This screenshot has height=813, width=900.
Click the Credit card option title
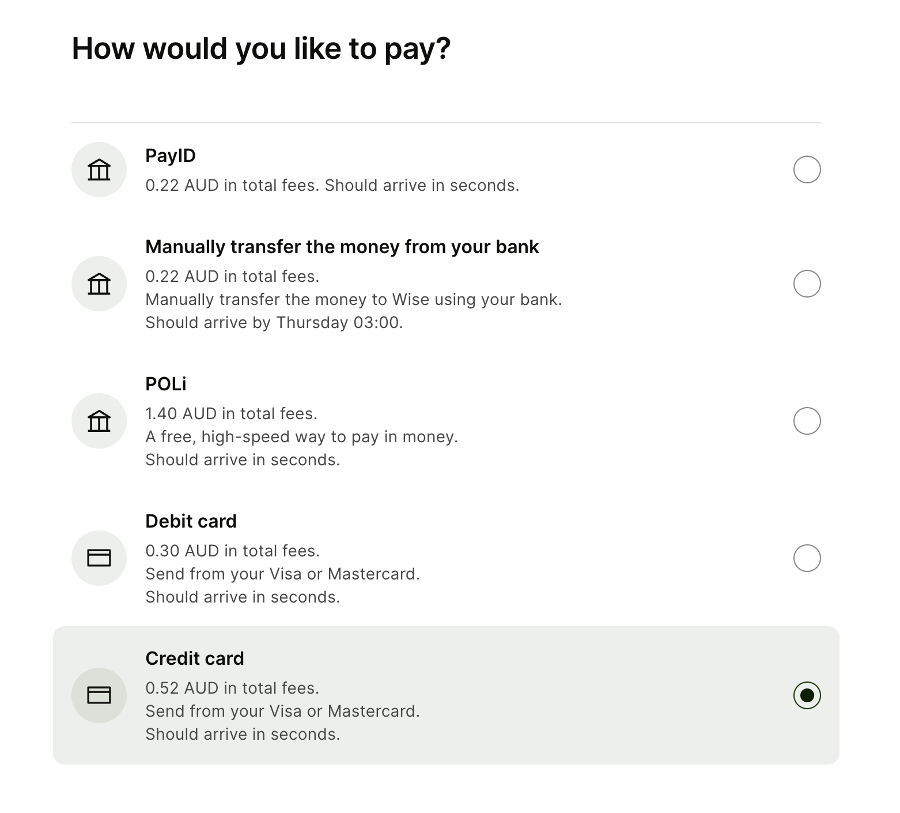click(195, 658)
